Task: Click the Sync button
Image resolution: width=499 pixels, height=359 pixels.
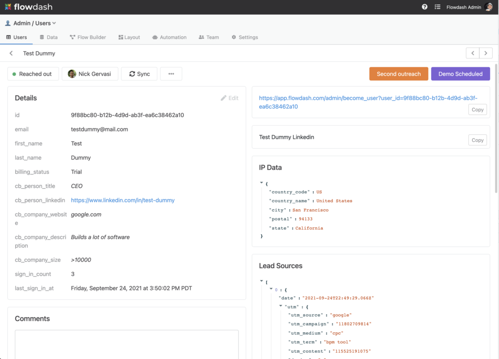Action: (139, 74)
